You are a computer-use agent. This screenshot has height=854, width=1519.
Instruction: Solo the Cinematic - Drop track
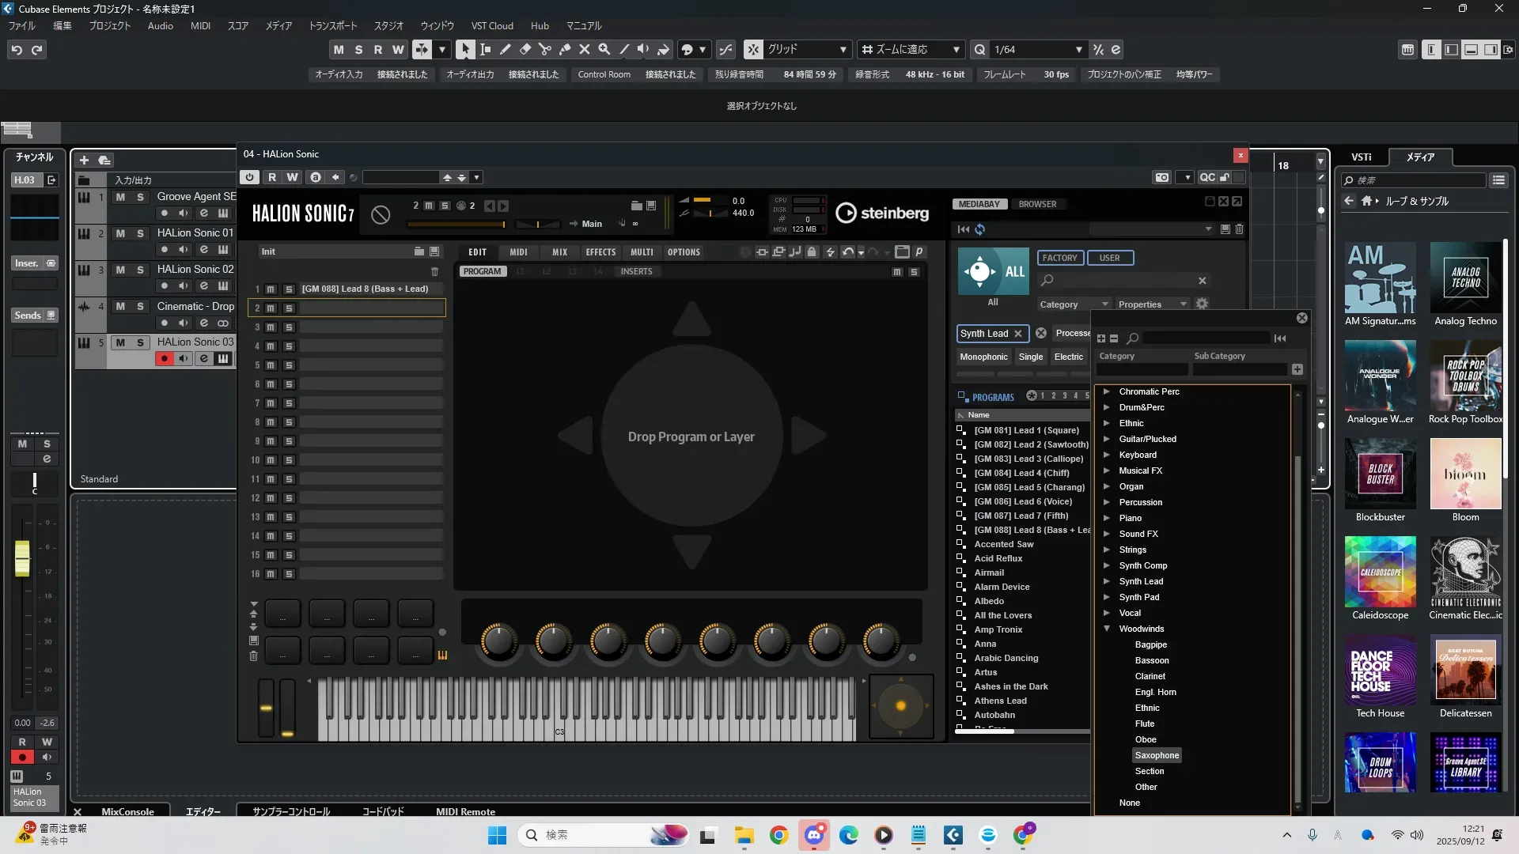[x=140, y=306]
